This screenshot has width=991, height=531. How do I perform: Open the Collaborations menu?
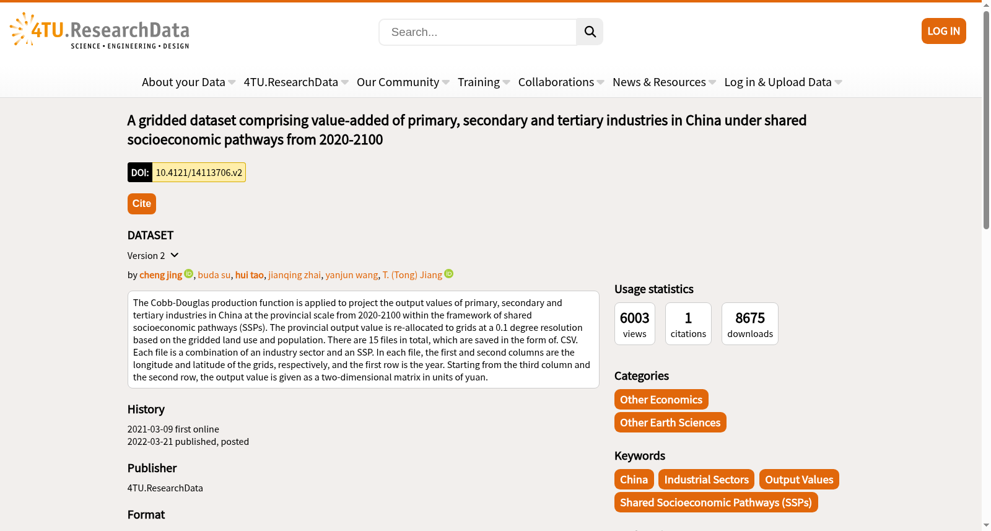561,82
